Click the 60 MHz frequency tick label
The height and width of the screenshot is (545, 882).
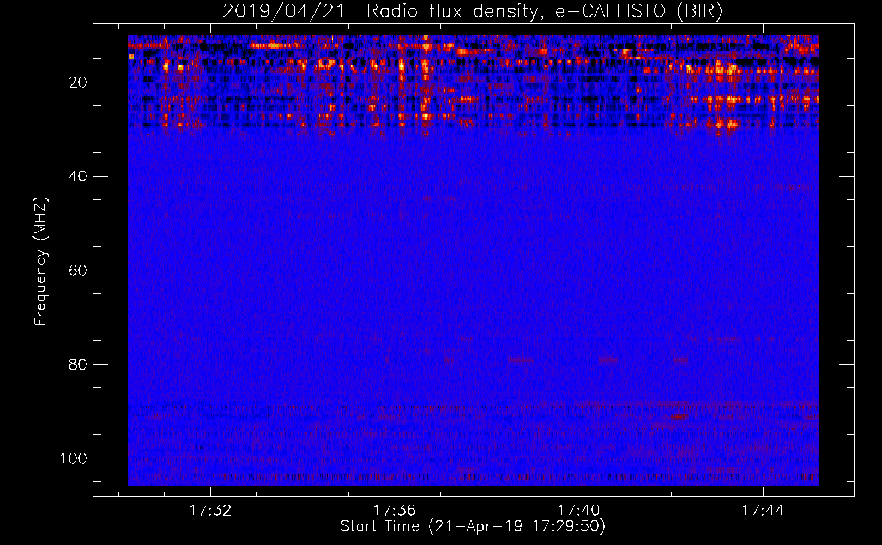78,270
